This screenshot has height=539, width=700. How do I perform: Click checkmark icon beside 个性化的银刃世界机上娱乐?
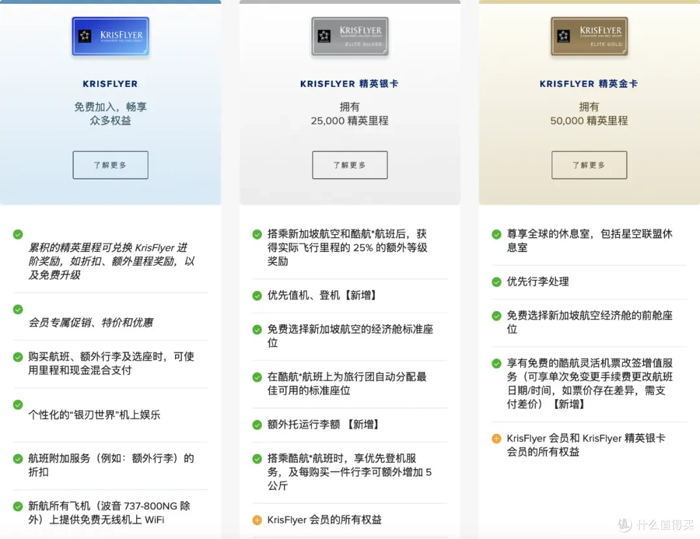click(18, 405)
